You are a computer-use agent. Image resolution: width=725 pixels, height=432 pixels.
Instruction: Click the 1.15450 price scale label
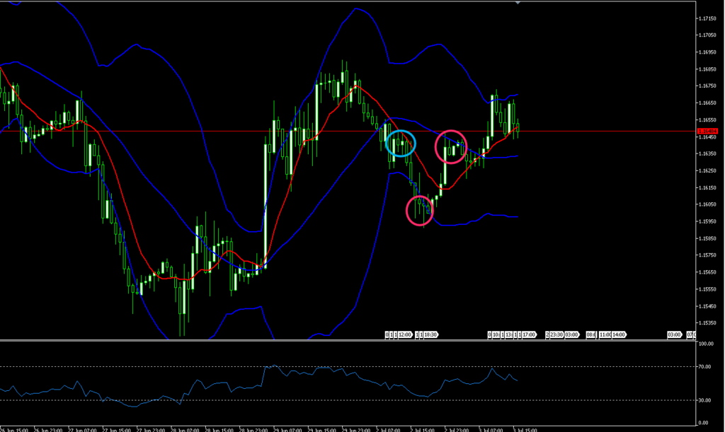tap(707, 306)
